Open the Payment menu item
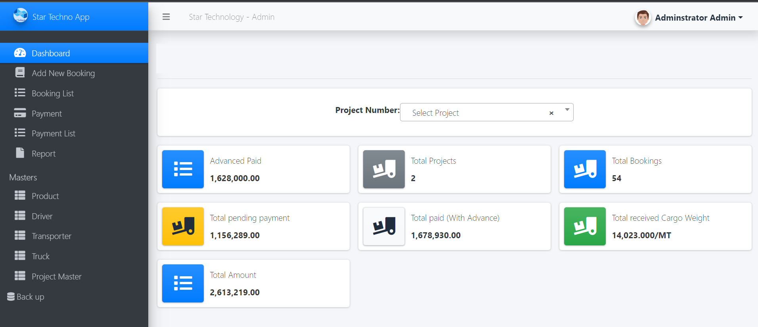 point(74,113)
